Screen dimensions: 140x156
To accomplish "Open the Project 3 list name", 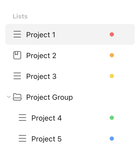I will click(x=41, y=77).
